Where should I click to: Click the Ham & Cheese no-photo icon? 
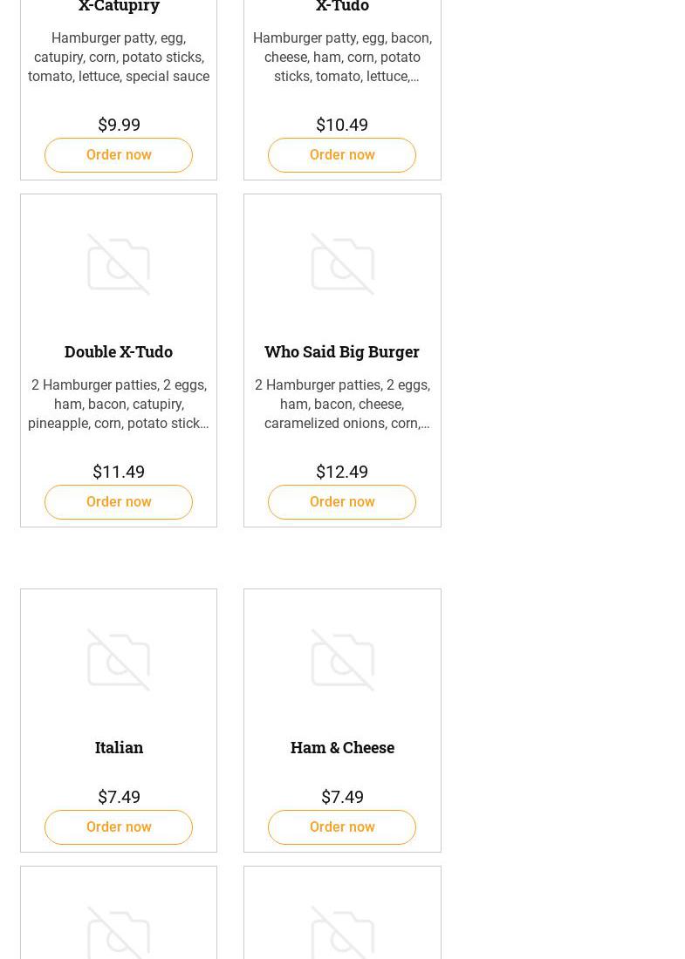click(342, 660)
